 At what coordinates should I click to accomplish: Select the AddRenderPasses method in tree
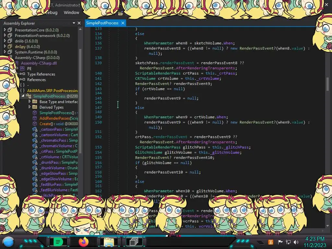point(58,118)
